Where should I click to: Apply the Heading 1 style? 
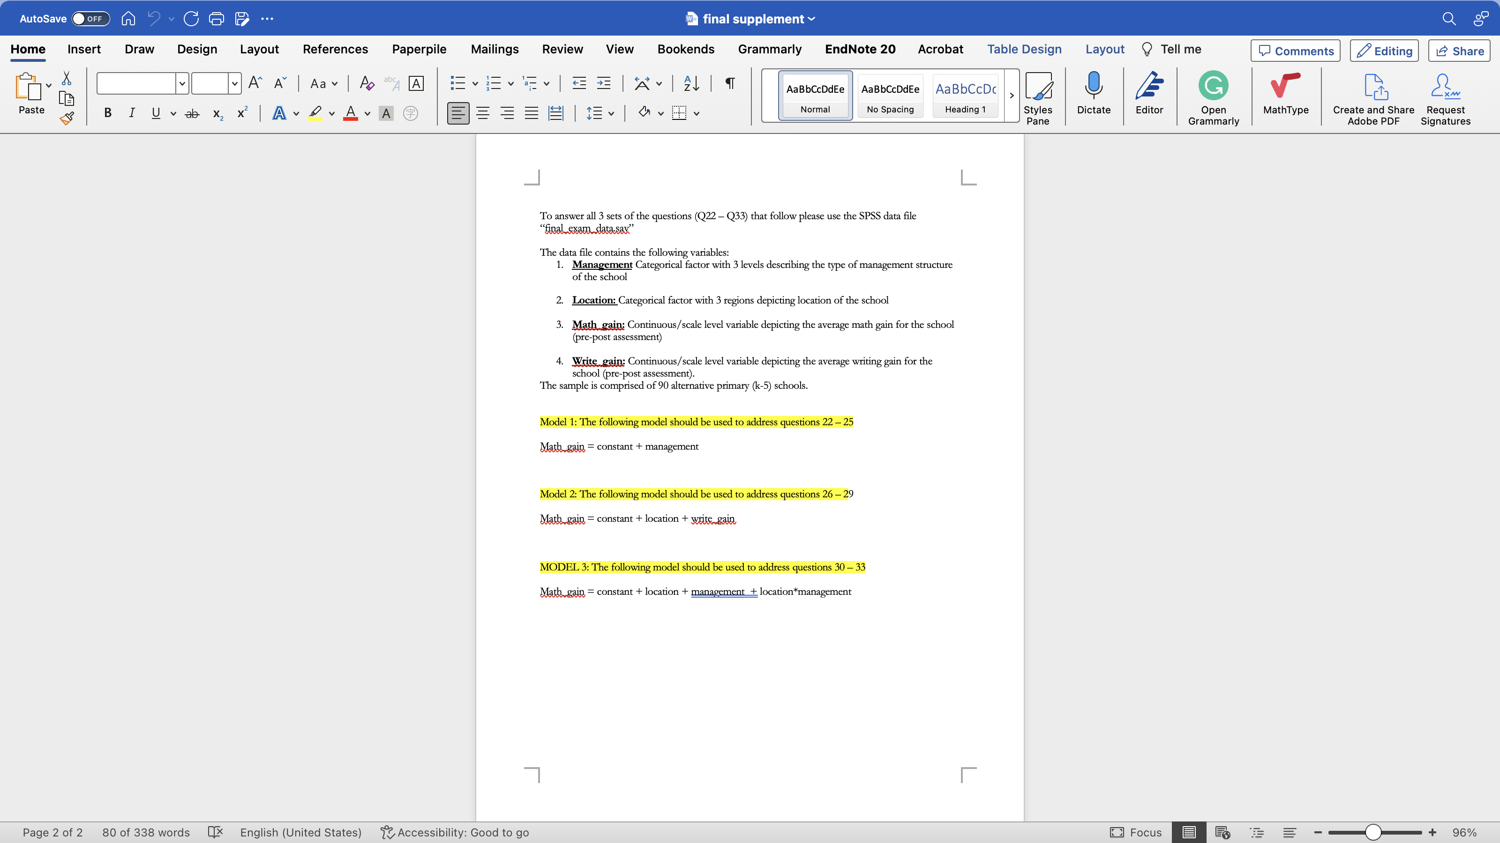coord(966,96)
